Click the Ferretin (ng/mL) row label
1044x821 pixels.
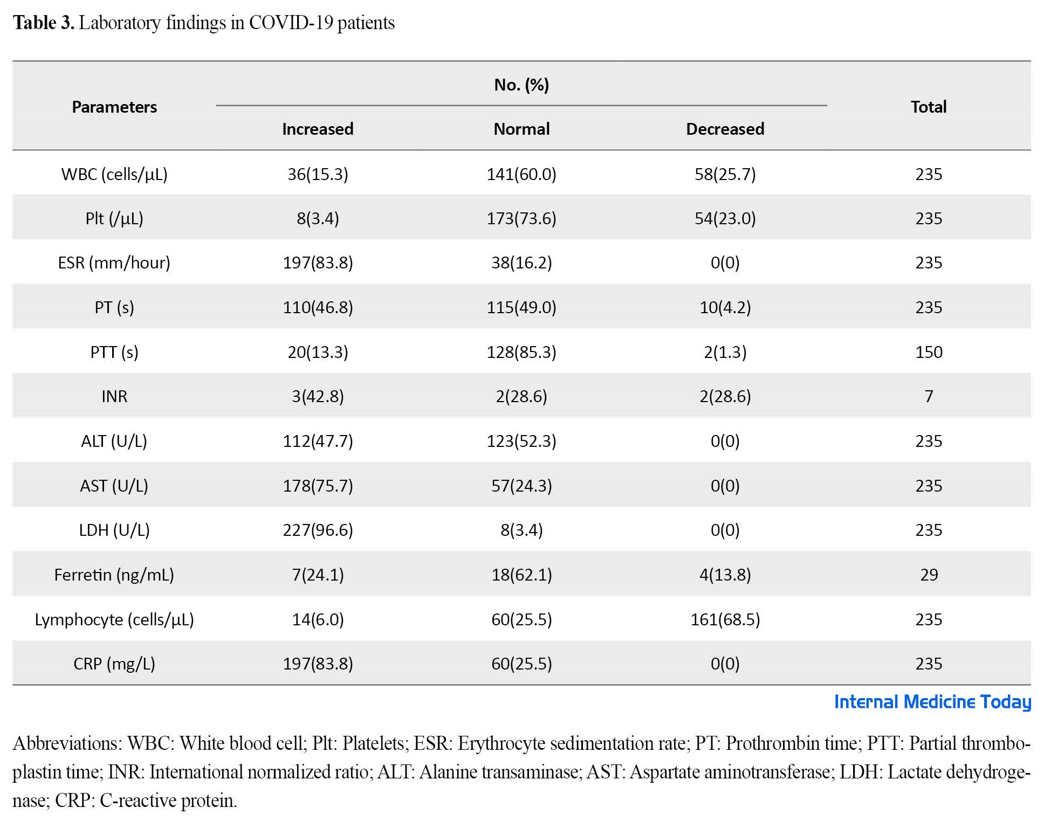(x=114, y=575)
